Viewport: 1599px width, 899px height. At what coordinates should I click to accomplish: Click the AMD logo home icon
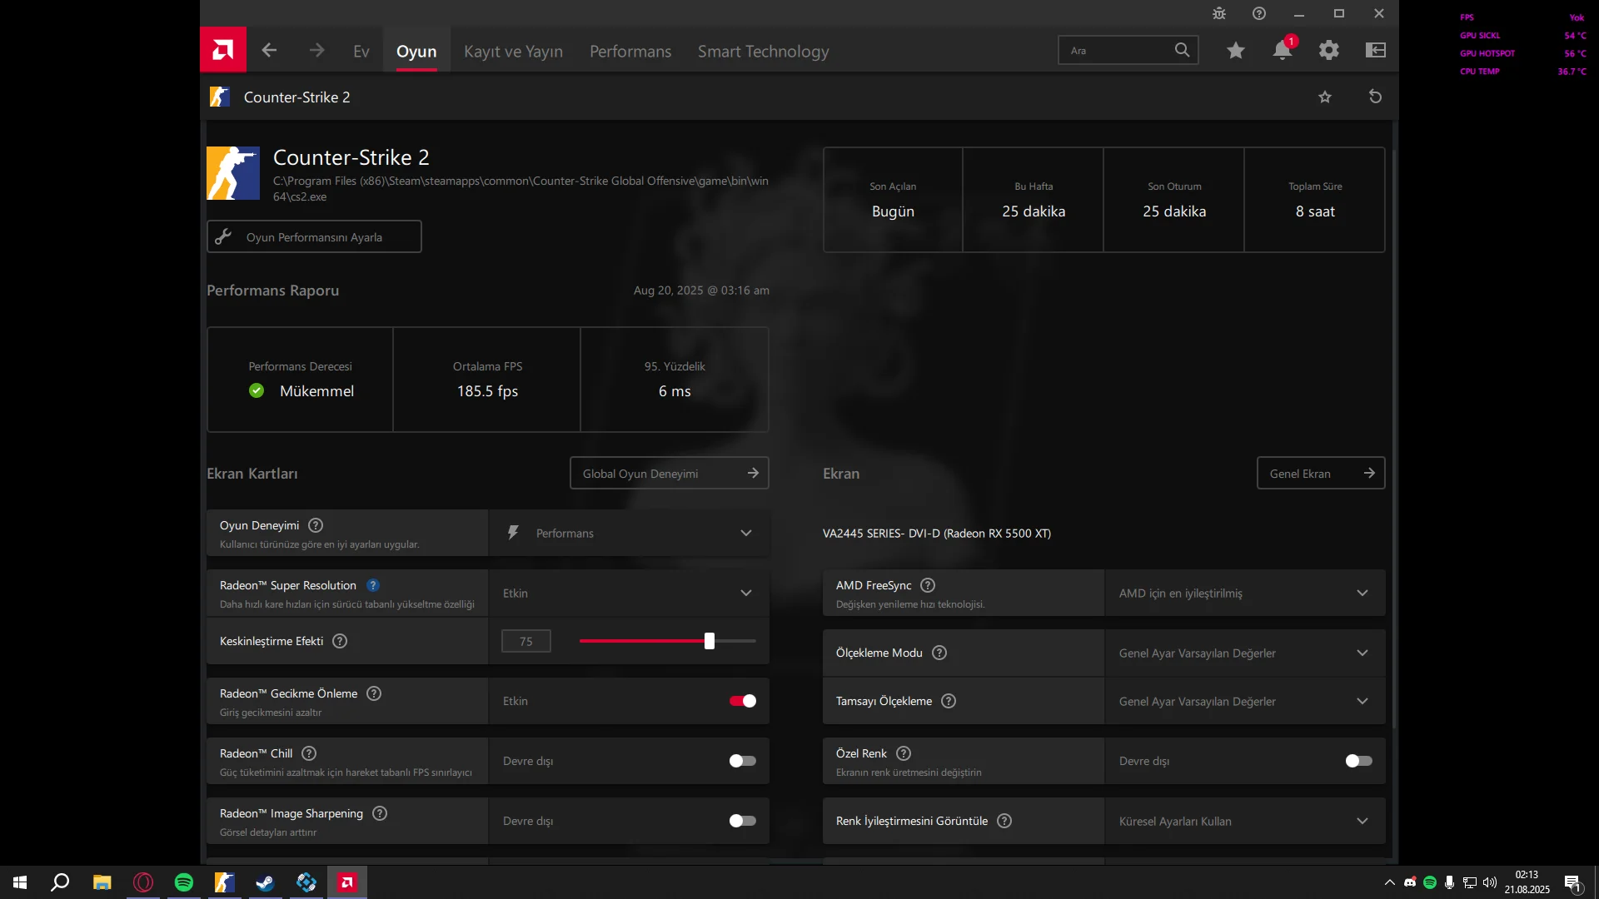(x=222, y=50)
